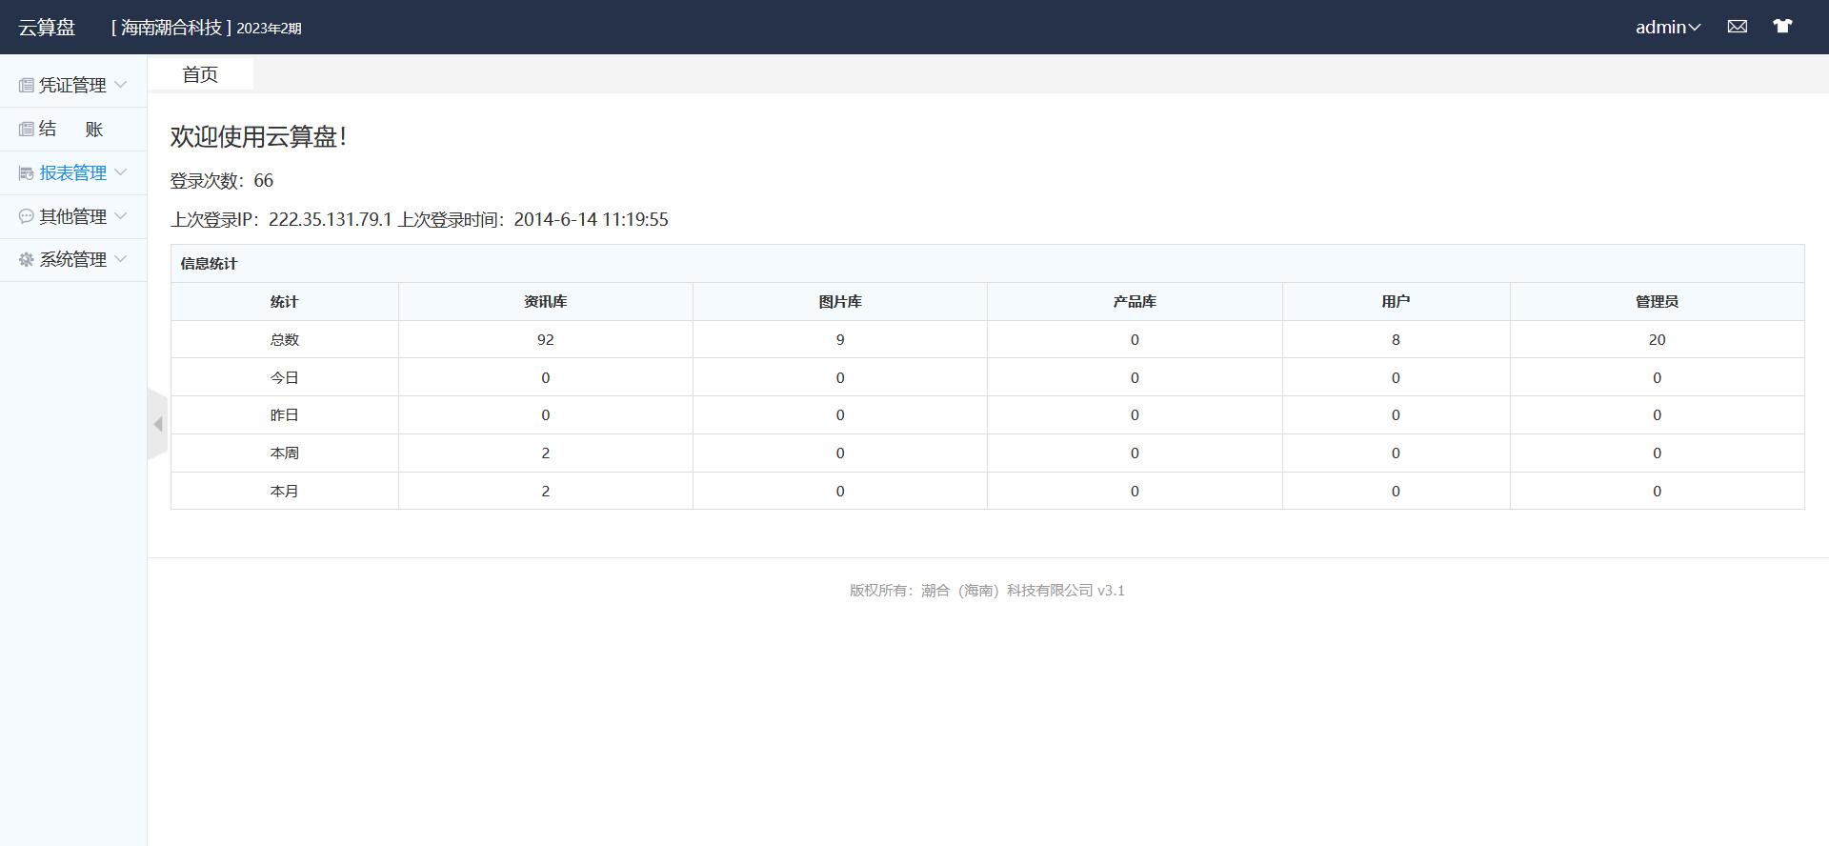The height and width of the screenshot is (846, 1829).
Task: Click the 海南潮合科技 company name
Action: click(x=171, y=28)
